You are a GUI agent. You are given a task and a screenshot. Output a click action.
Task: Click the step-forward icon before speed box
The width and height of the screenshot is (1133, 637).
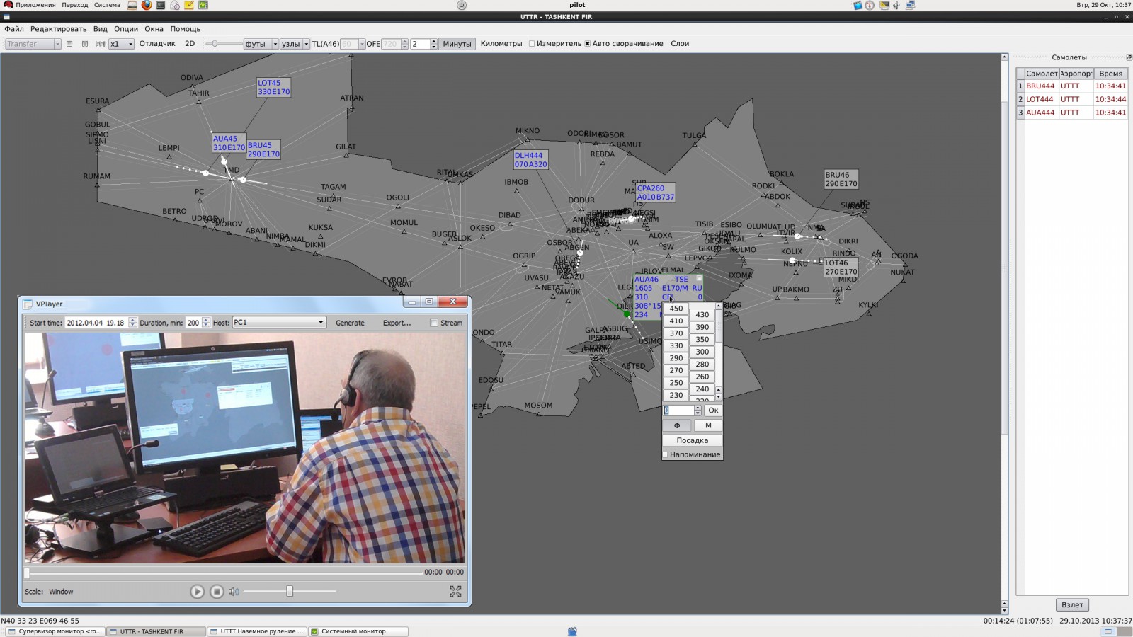pyautogui.click(x=100, y=44)
